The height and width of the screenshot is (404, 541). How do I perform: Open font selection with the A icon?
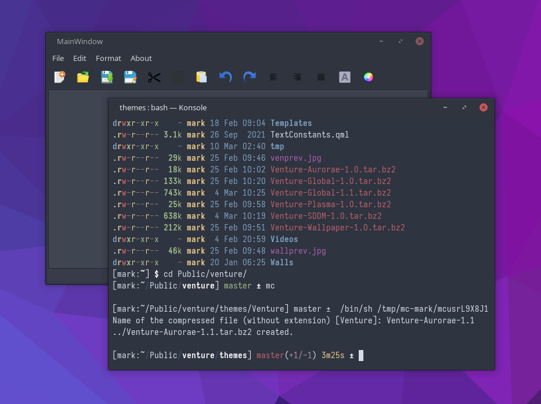[x=345, y=77]
